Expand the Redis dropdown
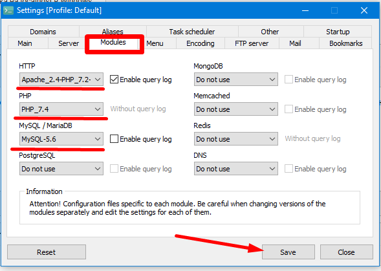Viewport: 381px width, 271px height. (x=236, y=139)
